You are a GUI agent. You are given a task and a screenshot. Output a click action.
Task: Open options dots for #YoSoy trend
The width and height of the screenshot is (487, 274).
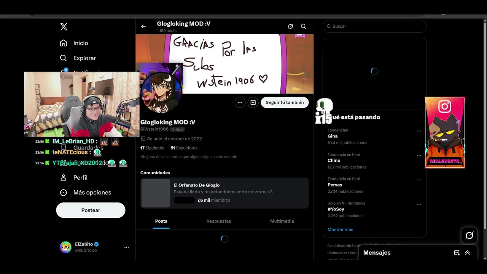(x=419, y=204)
